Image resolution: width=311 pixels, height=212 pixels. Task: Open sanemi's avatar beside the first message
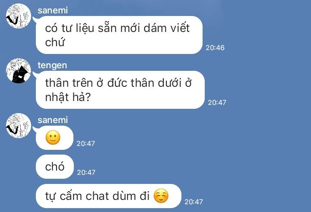(19, 16)
